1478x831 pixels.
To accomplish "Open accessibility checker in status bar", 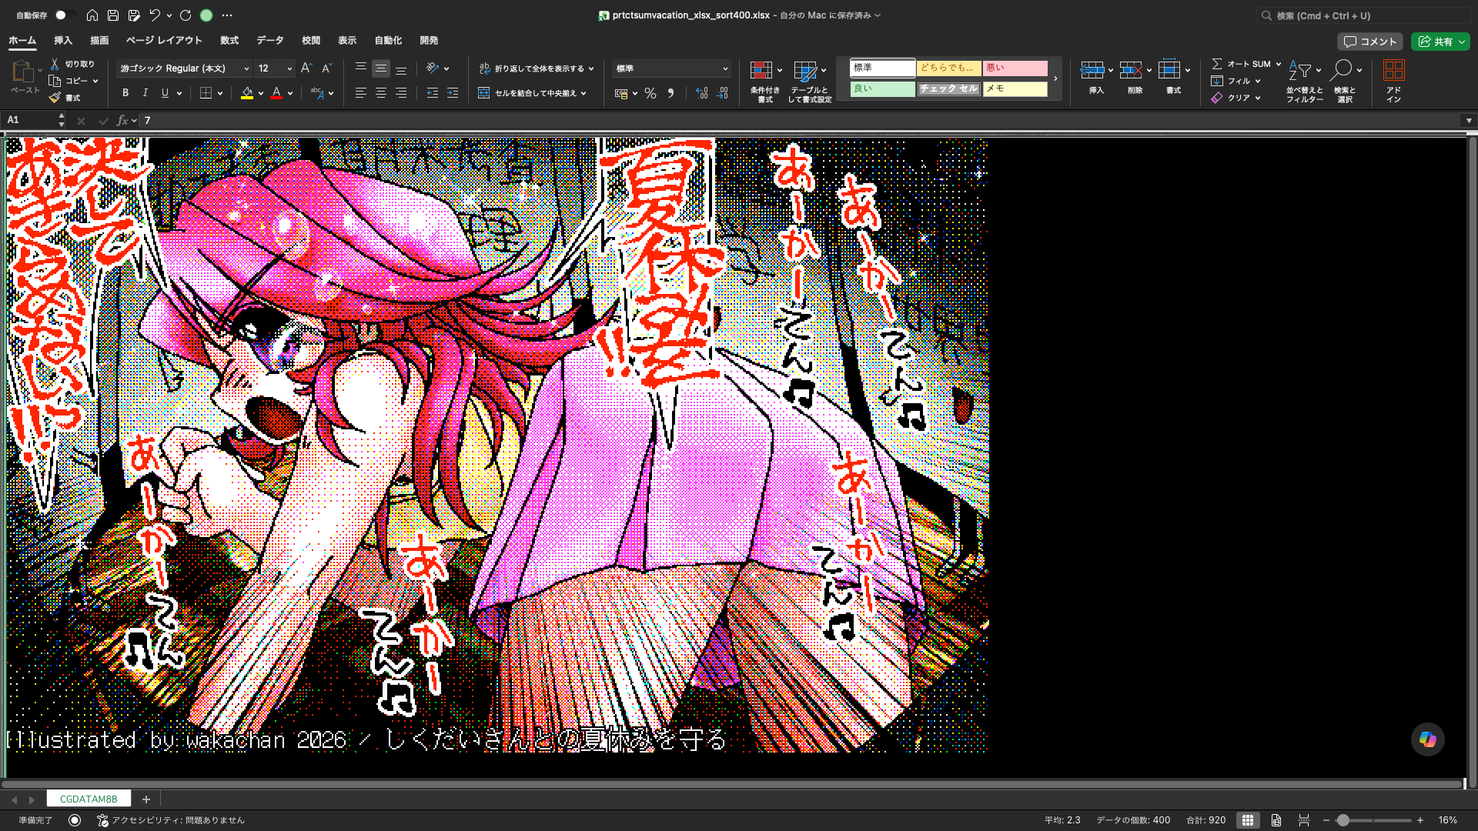I will click(x=171, y=820).
